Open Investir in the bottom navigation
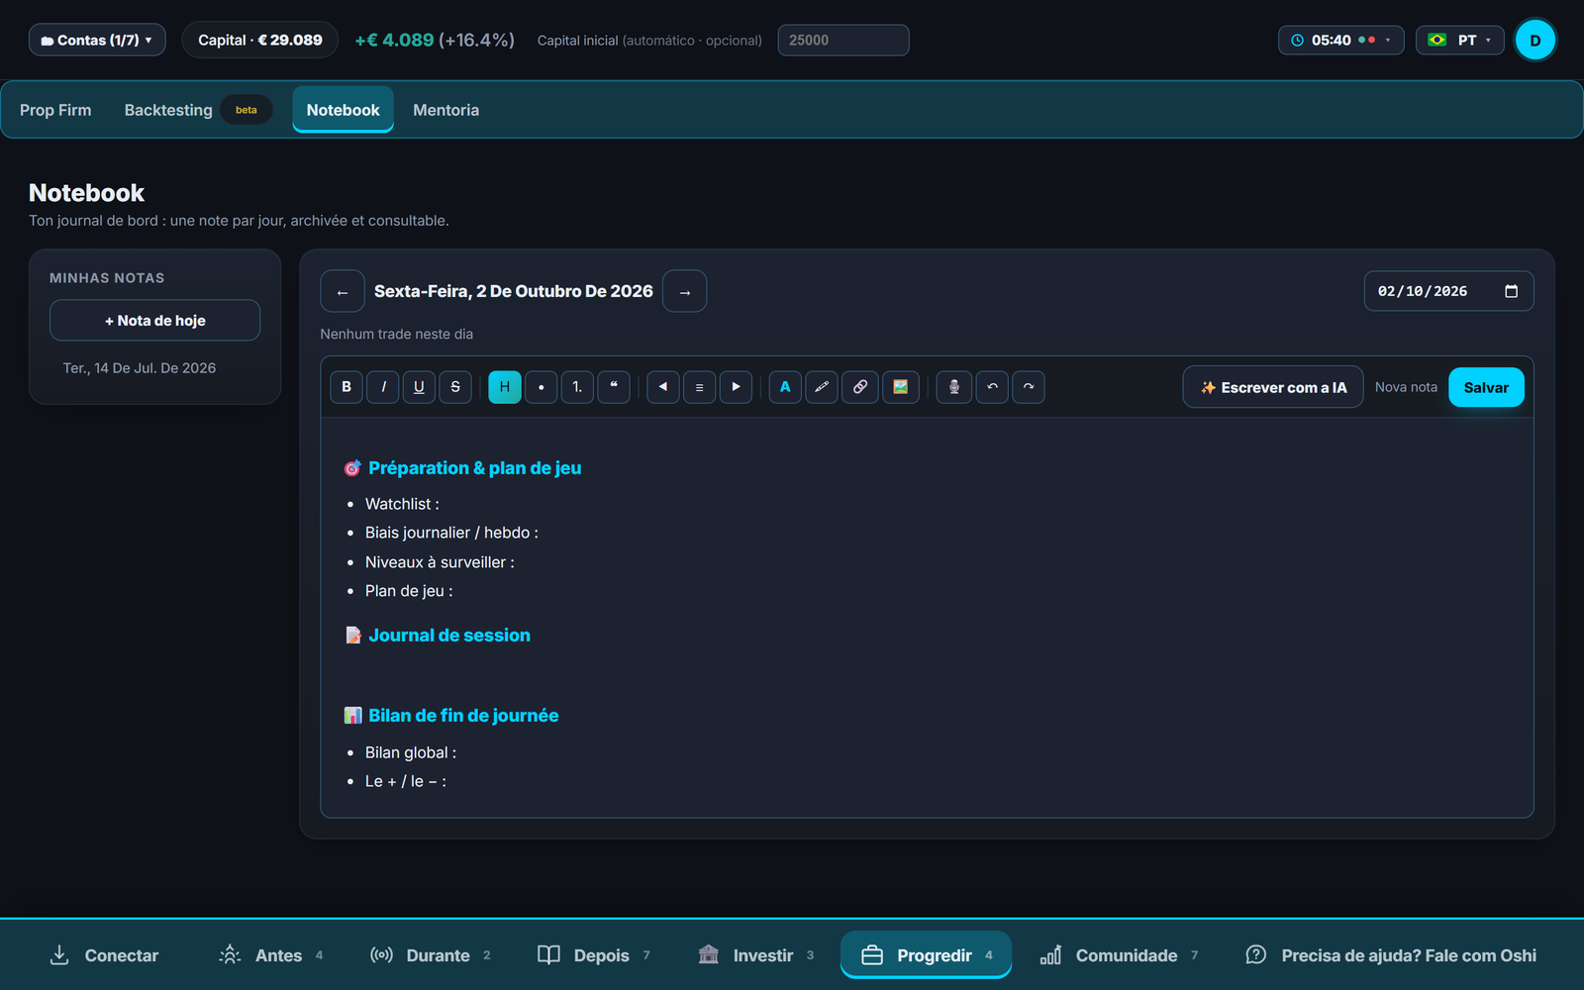The height and width of the screenshot is (990, 1584). 756,955
